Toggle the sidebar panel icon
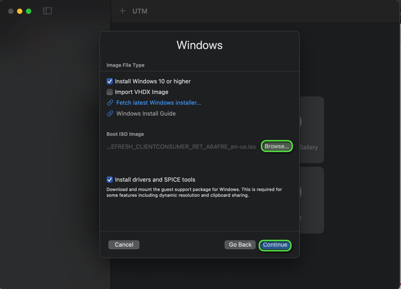The image size is (401, 289). tap(47, 11)
